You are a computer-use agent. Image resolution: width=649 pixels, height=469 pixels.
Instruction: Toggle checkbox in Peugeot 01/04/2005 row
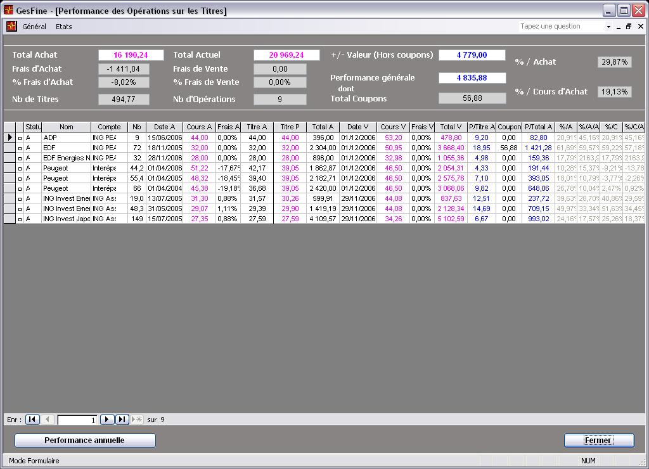point(20,179)
